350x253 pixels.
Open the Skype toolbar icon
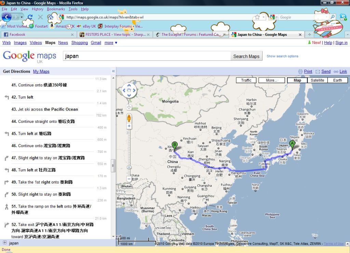click(x=343, y=17)
